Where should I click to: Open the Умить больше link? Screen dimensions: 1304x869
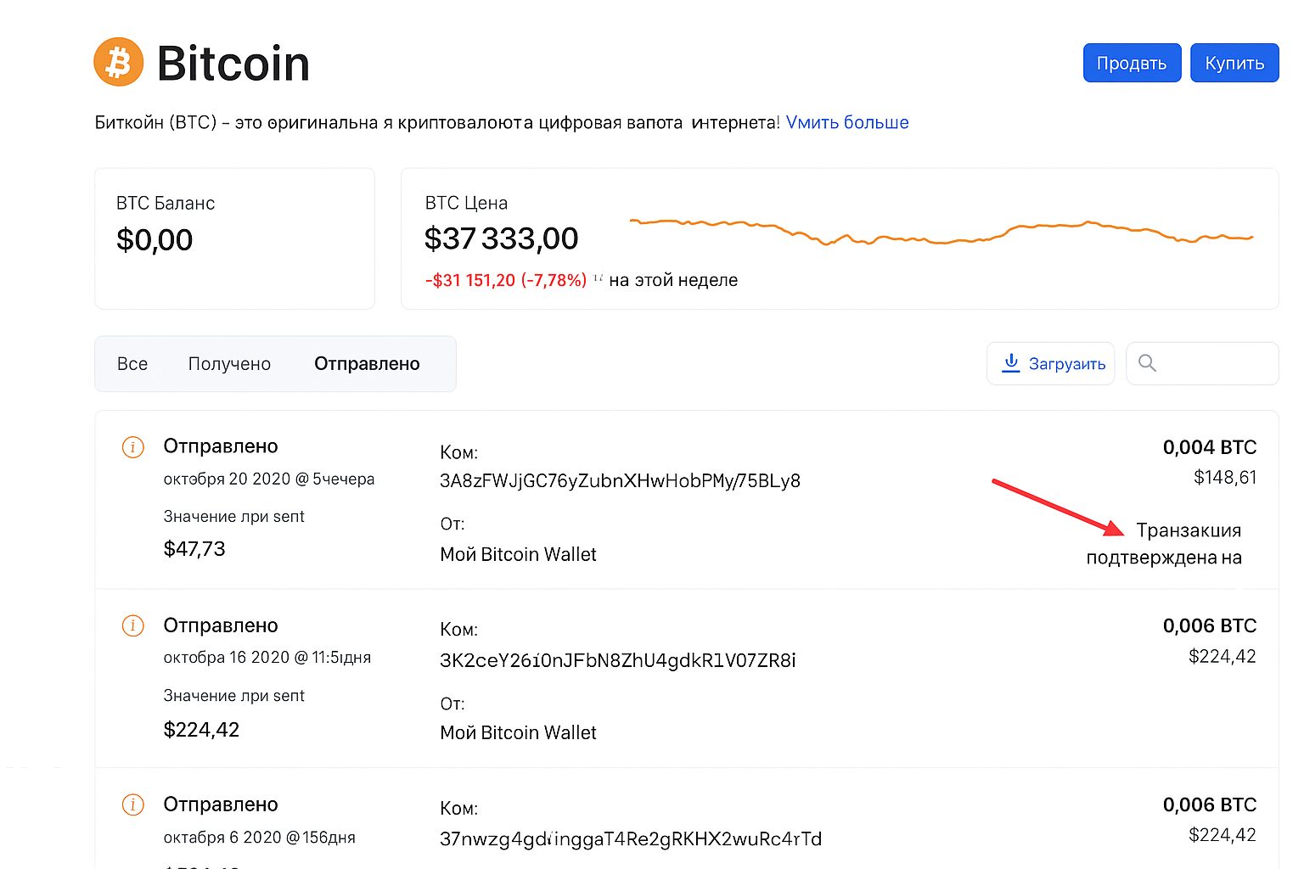point(847,121)
